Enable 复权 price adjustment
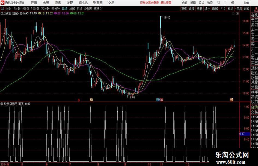The height and width of the screenshot is (166, 258). [184, 8]
